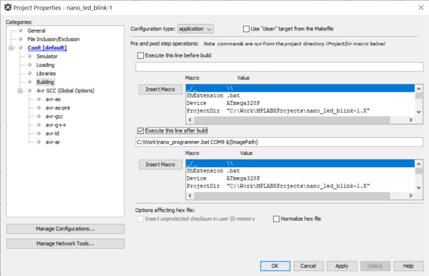Enable Normalize hex file option
Screen dimensions: 429x276
tap(276, 219)
